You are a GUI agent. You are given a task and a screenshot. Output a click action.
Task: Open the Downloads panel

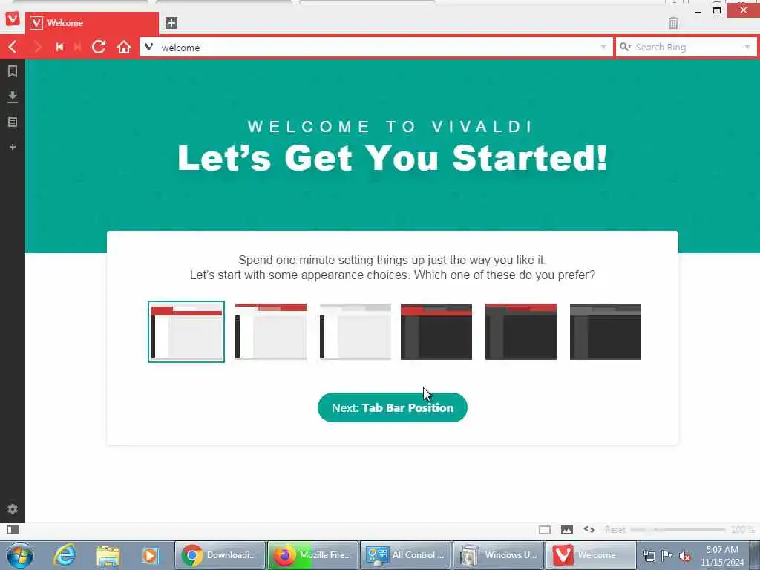[x=13, y=96]
